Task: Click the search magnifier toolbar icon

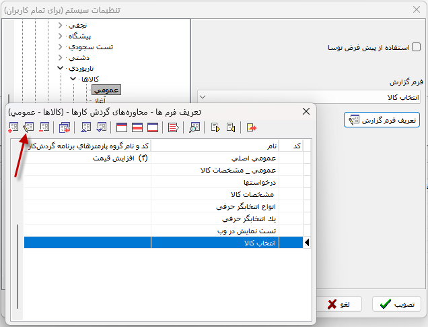Action: click(194, 127)
